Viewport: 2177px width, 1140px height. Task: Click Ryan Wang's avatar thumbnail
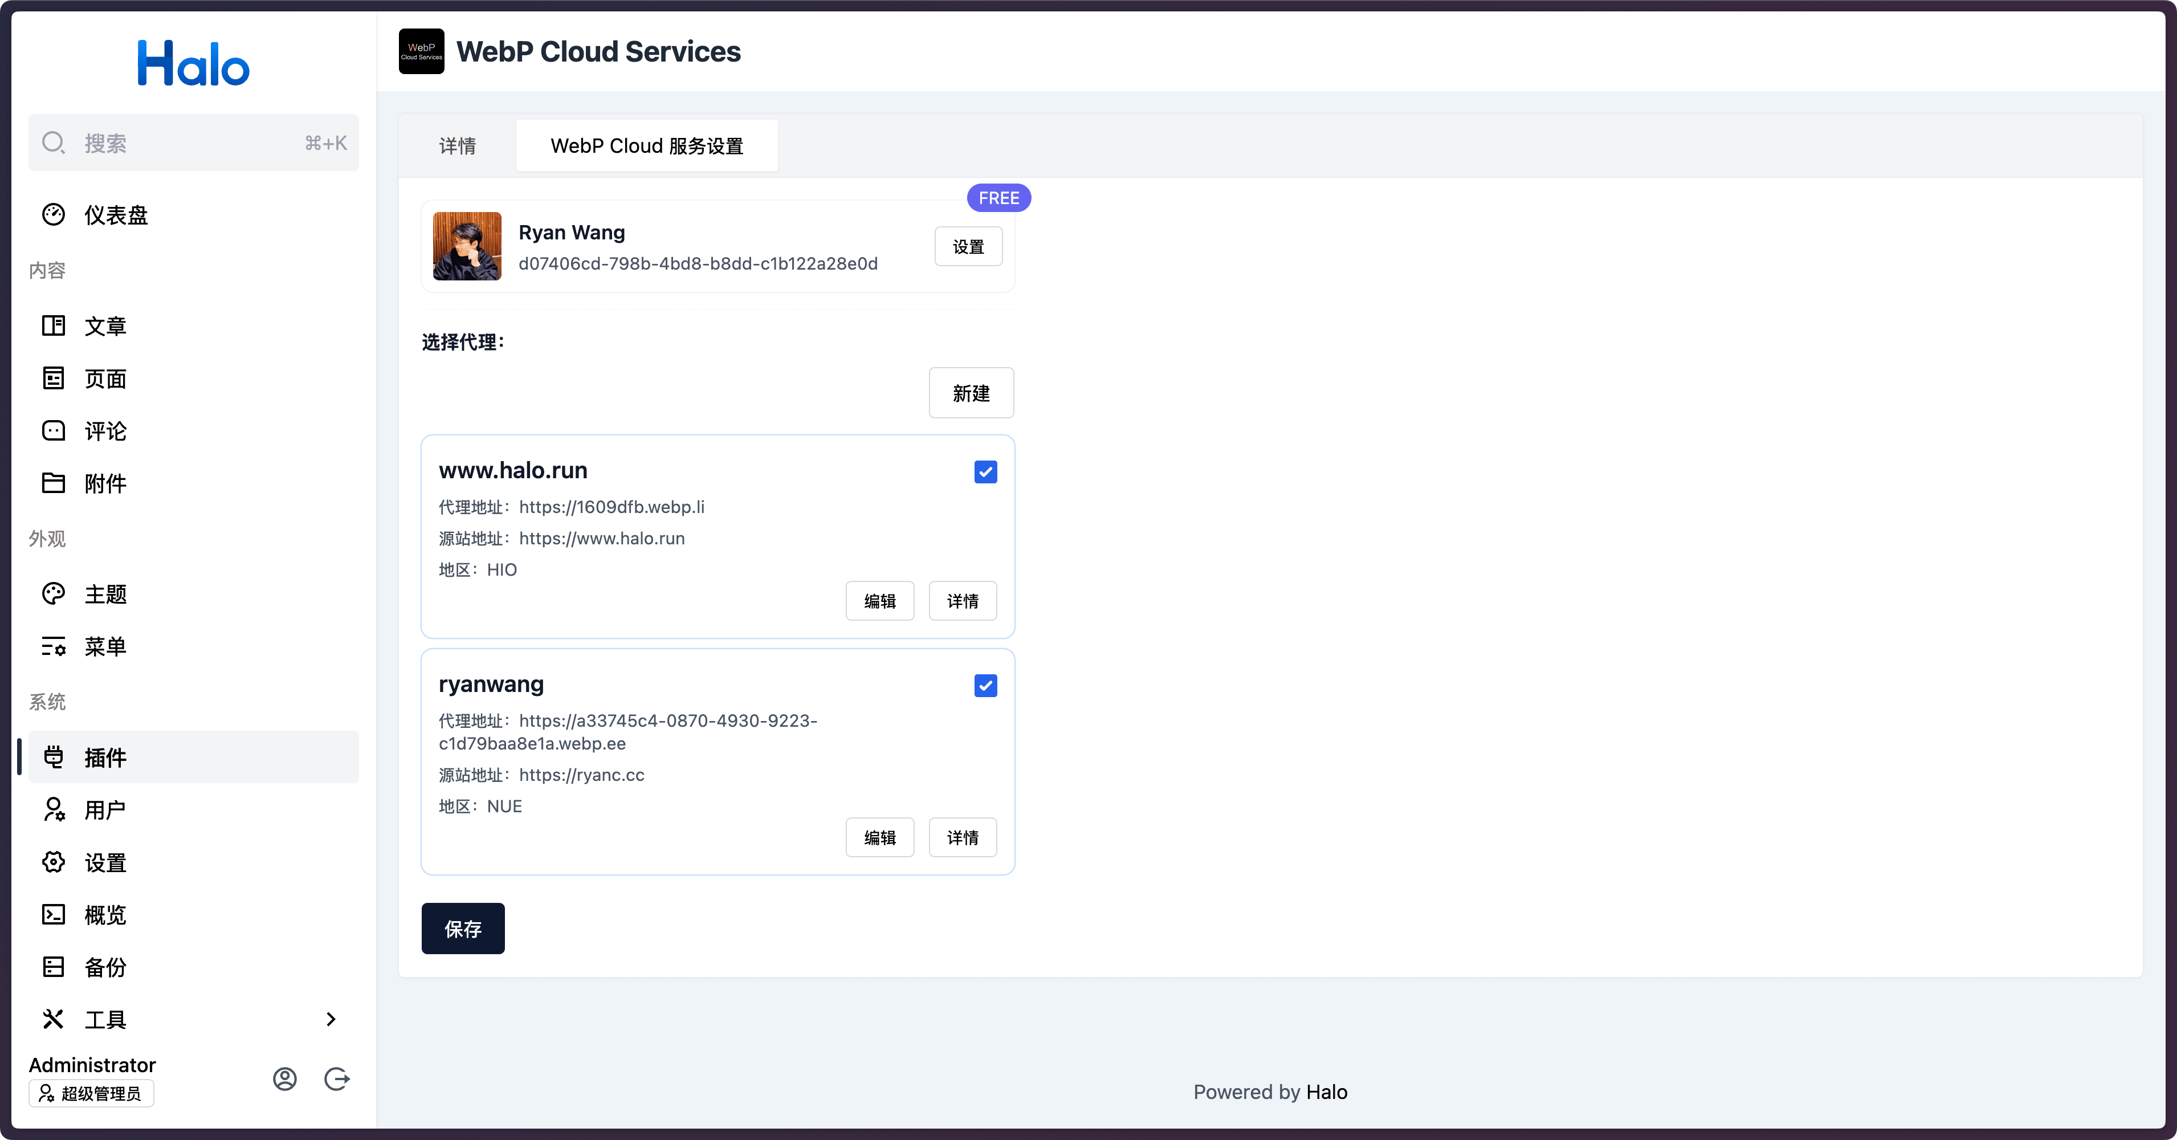coord(467,246)
